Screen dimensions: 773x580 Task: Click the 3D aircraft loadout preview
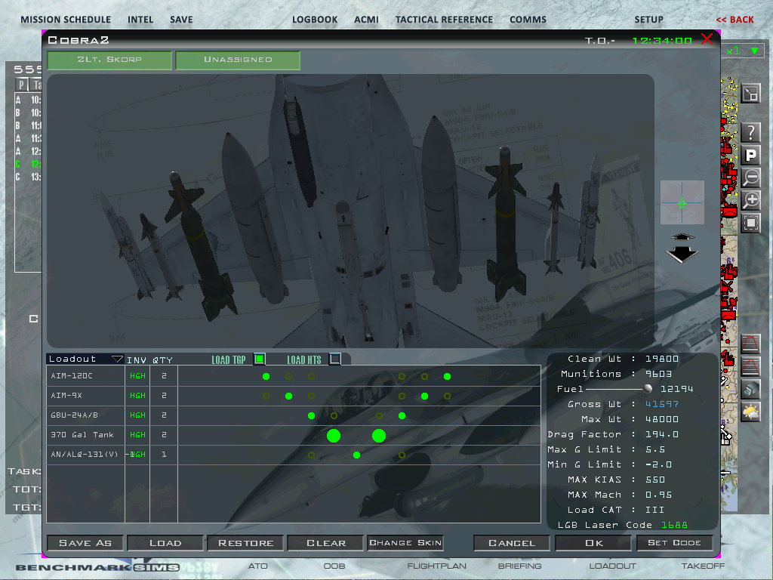pyautogui.click(x=350, y=211)
